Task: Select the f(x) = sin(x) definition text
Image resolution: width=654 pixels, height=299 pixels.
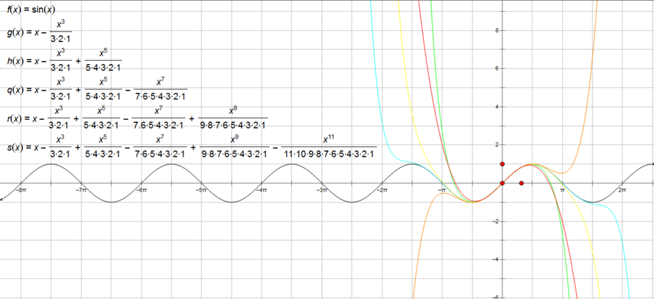Action: click(31, 10)
